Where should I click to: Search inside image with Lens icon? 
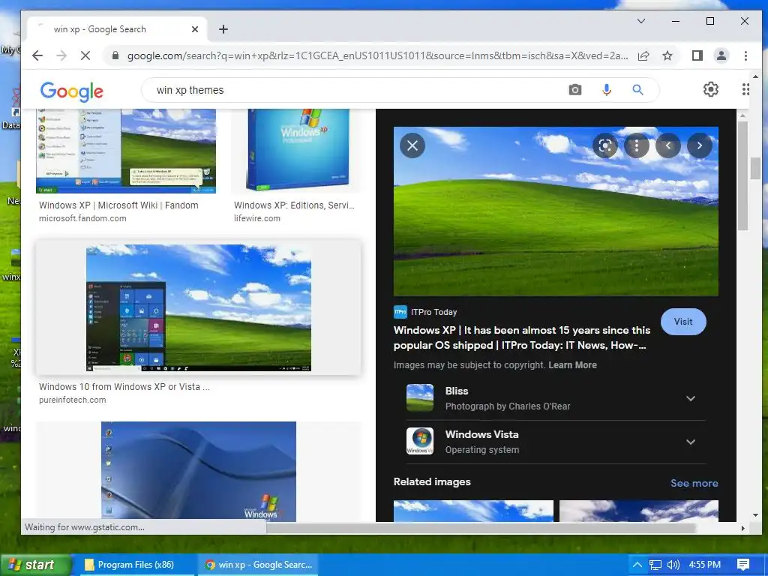click(x=605, y=145)
